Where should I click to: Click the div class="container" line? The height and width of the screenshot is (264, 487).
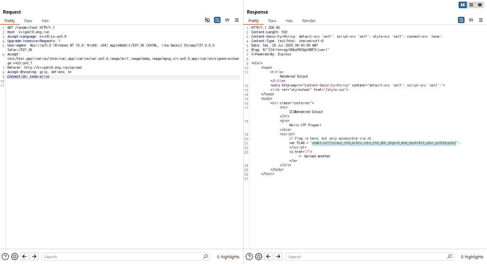292,103
